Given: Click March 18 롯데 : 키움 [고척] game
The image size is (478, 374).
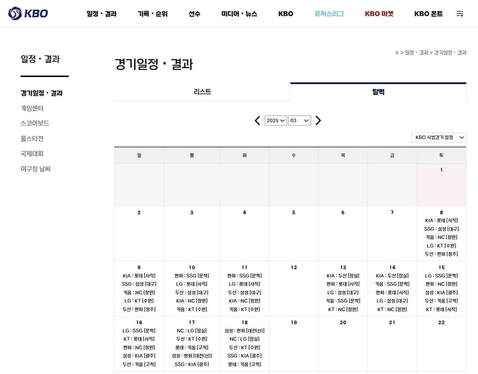Looking at the screenshot, I should (245, 364).
